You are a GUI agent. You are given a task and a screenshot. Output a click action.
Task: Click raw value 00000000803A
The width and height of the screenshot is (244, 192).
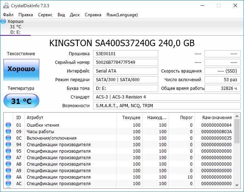pyautogui.click(x=216, y=132)
